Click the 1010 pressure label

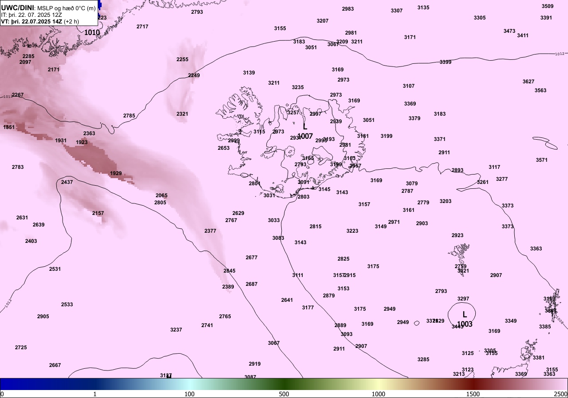[92, 32]
